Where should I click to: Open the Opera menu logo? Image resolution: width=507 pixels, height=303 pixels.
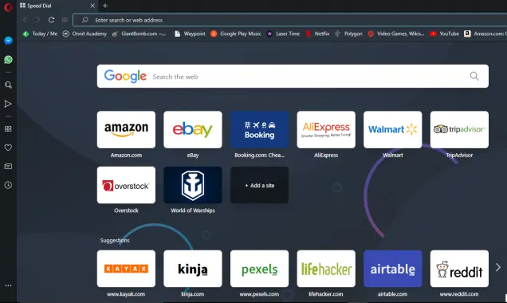tap(8, 7)
